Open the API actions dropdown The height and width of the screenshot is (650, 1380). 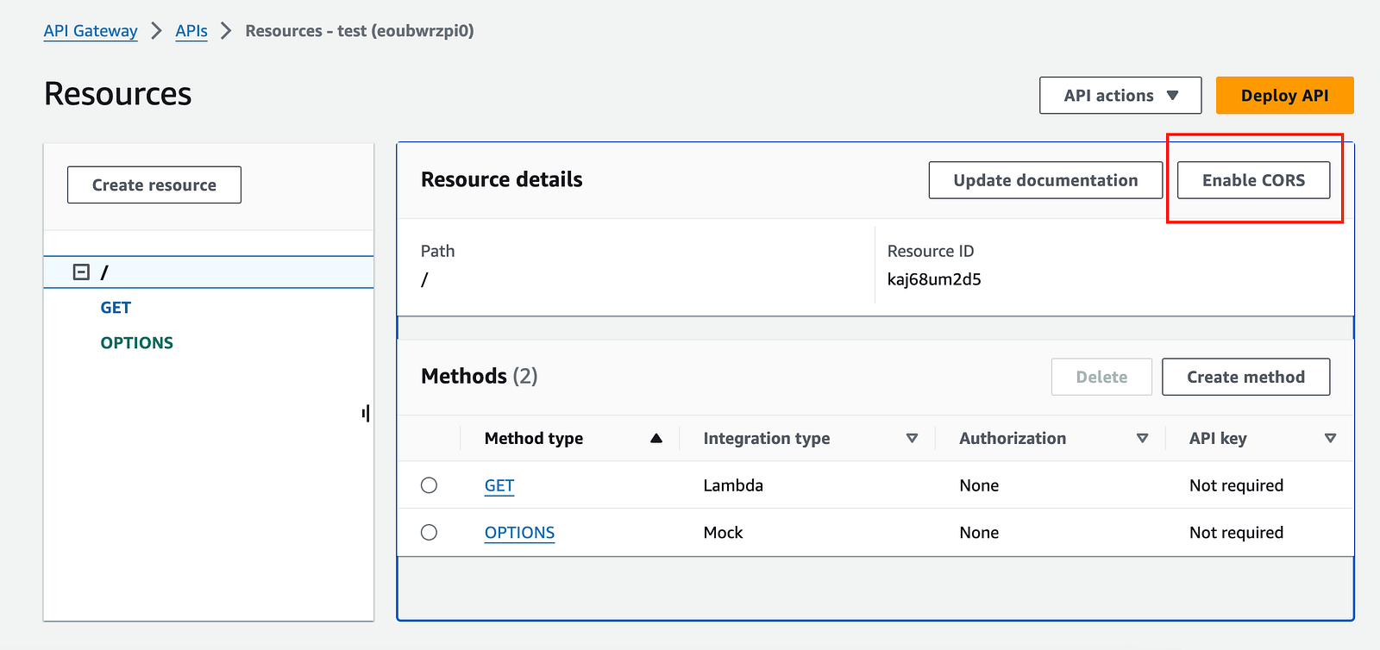(1120, 96)
